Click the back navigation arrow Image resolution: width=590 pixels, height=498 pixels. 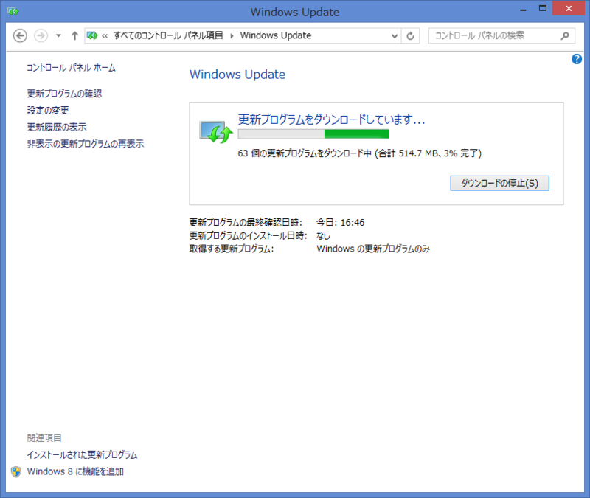point(20,35)
